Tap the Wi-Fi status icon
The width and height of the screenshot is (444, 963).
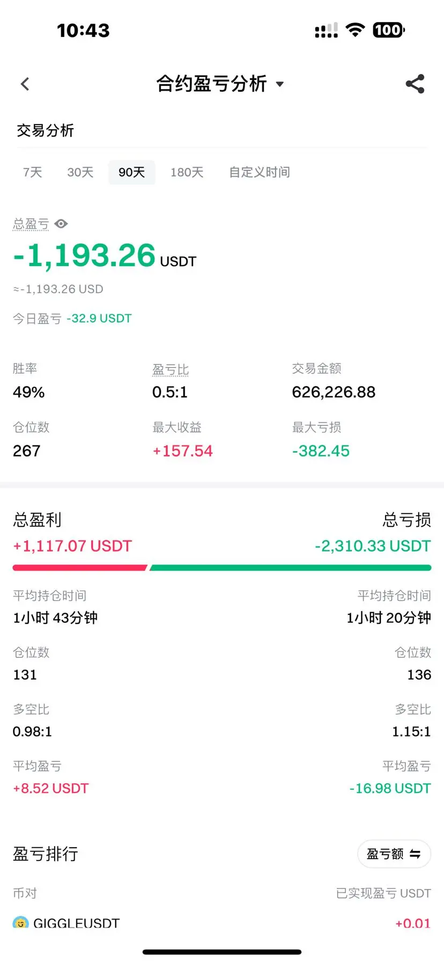(x=355, y=30)
